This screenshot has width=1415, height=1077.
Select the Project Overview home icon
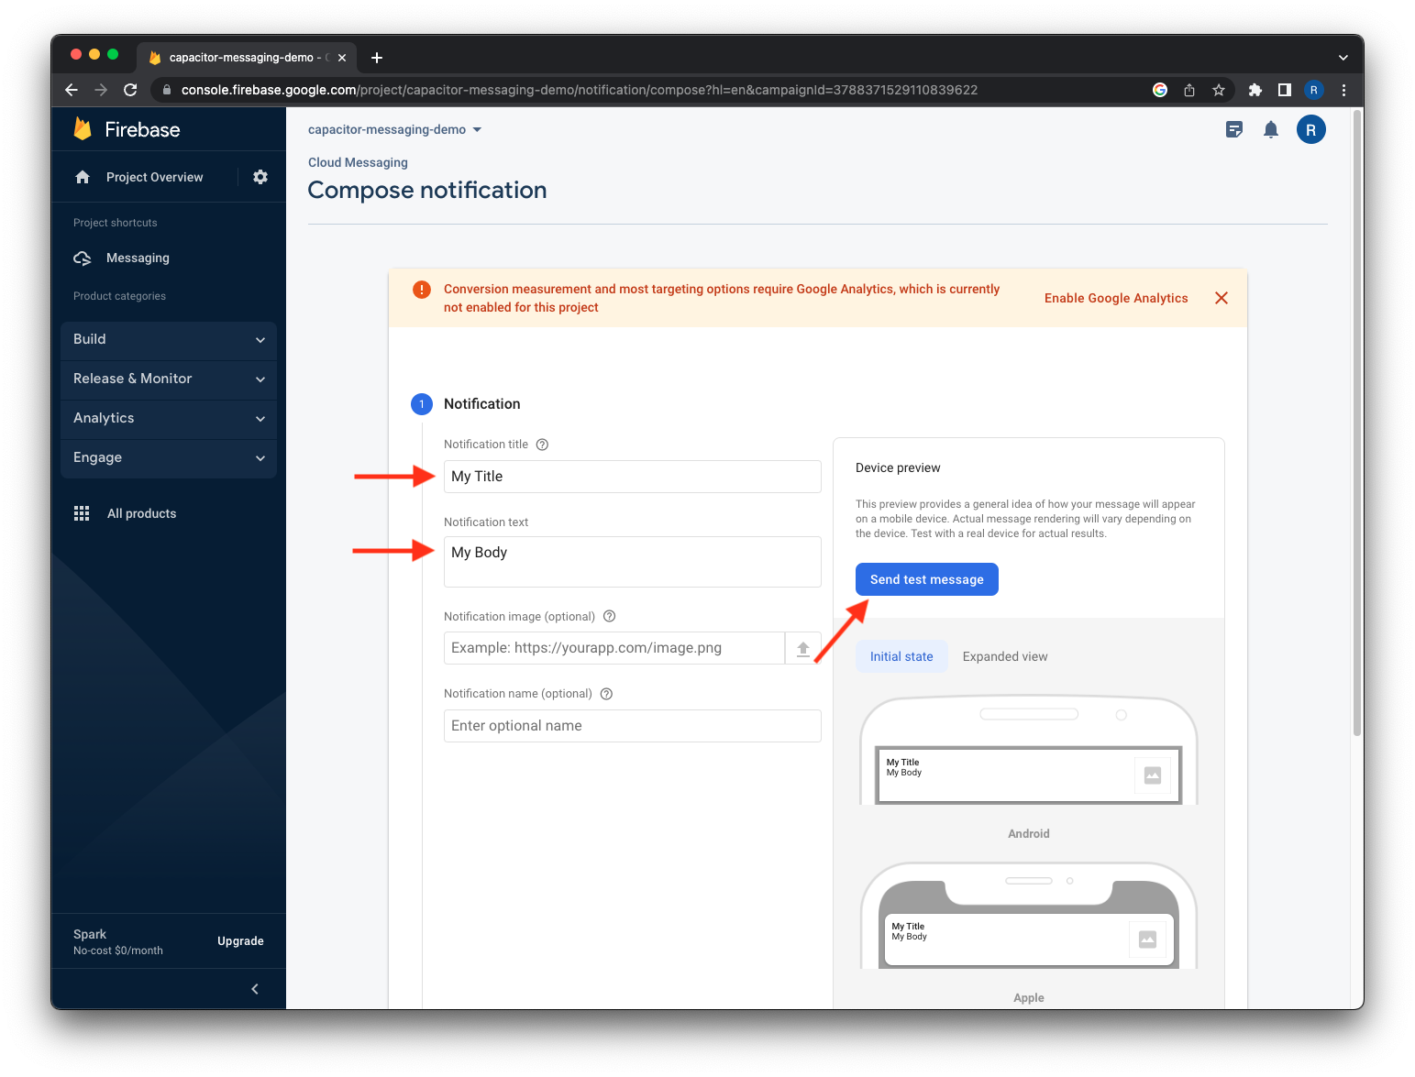click(x=83, y=176)
